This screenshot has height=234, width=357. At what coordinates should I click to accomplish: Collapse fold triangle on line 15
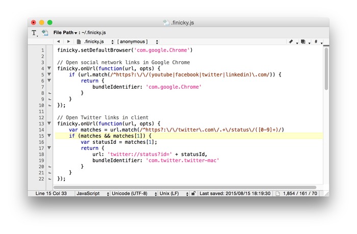49,136
